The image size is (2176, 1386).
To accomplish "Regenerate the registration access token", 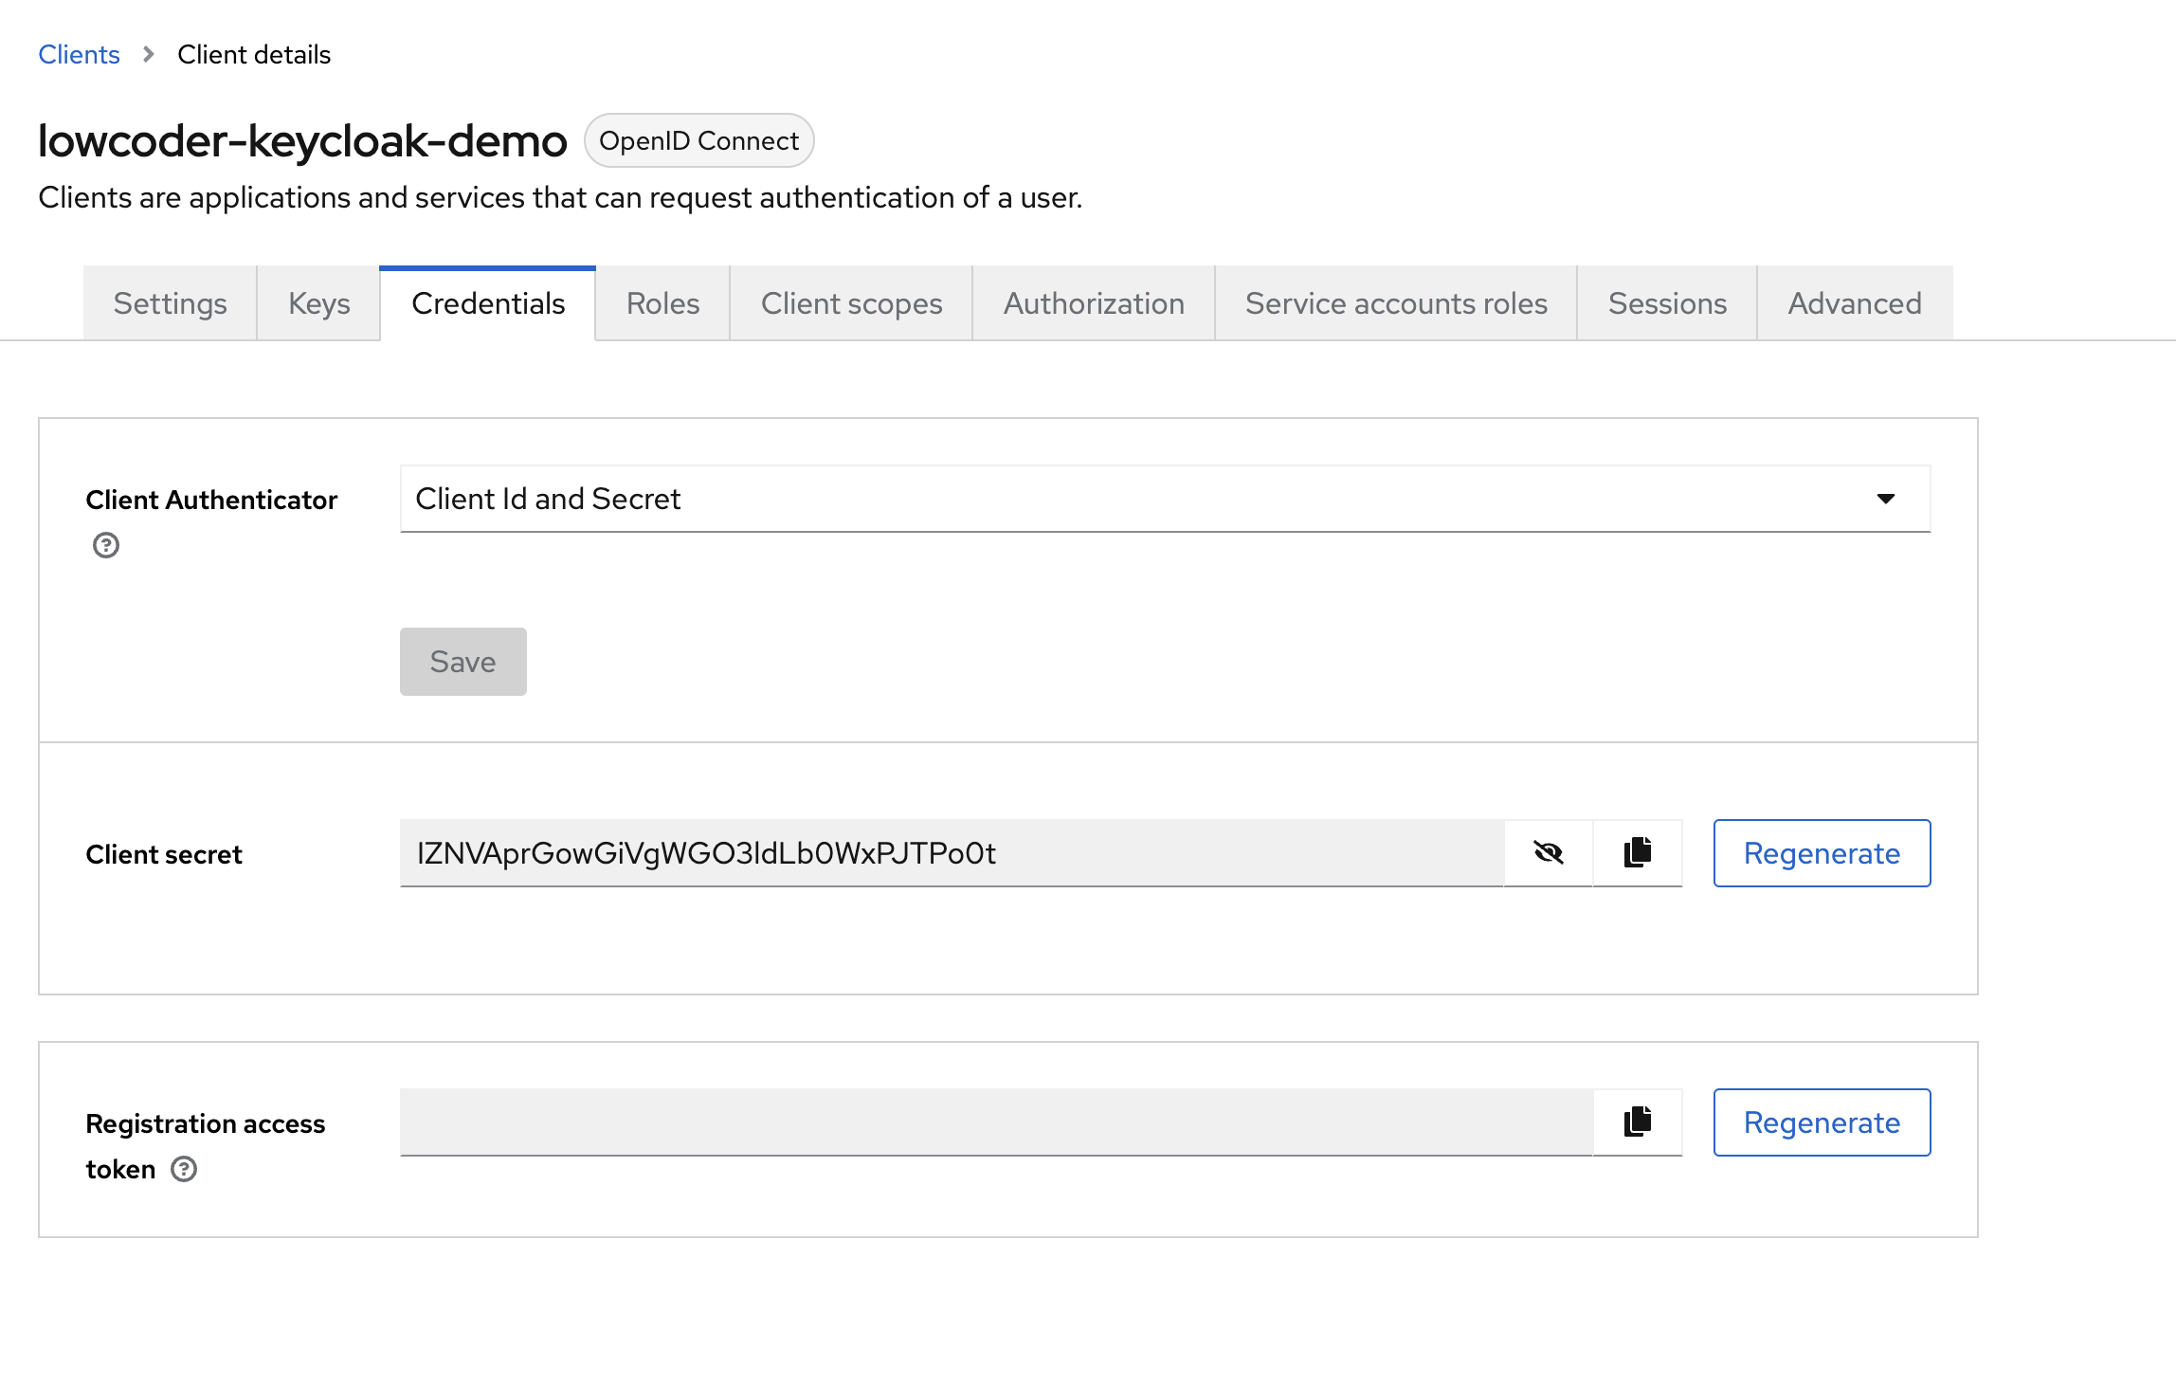I will (x=1822, y=1122).
